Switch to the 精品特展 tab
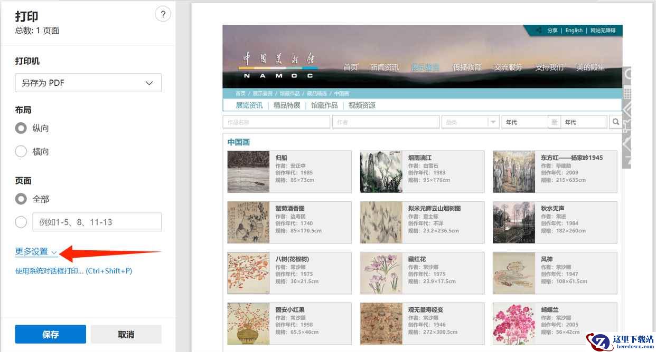This screenshot has width=656, height=352. click(x=287, y=105)
